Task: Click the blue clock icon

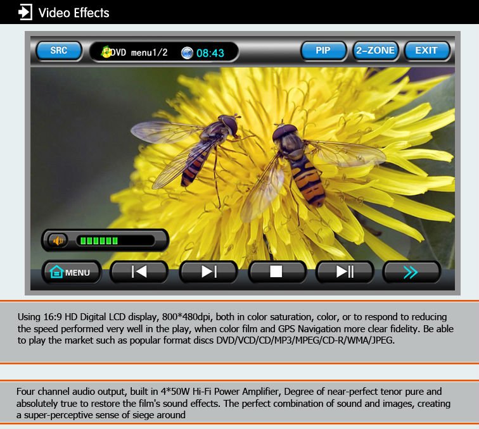Action: [x=187, y=53]
